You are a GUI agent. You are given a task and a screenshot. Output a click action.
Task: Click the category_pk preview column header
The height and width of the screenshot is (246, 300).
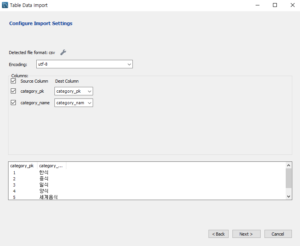coord(23,166)
